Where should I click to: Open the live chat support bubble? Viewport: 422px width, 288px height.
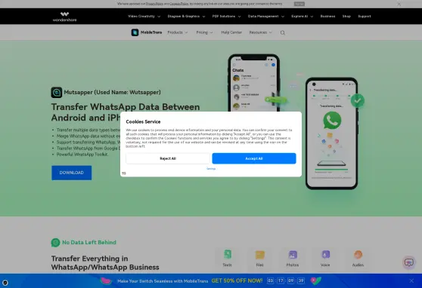408,262
